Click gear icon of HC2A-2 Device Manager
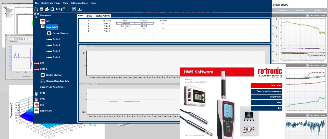The height and width of the screenshot is (139, 328). [x=43, y=75]
